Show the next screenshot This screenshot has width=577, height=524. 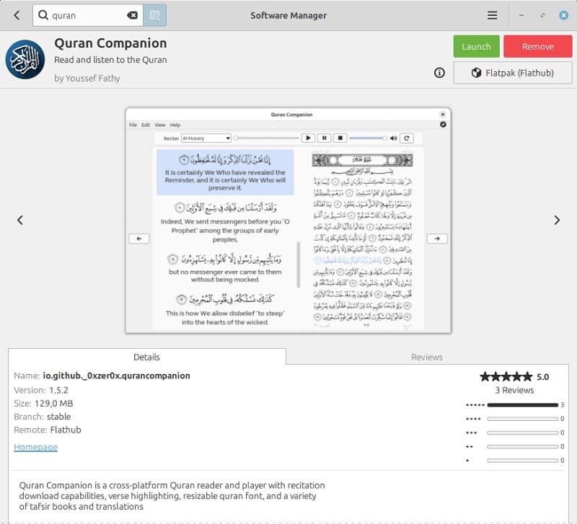tap(557, 221)
